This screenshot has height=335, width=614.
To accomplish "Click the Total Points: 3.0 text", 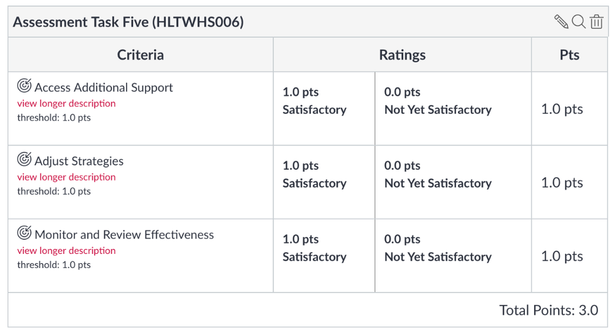I will click(x=549, y=310).
